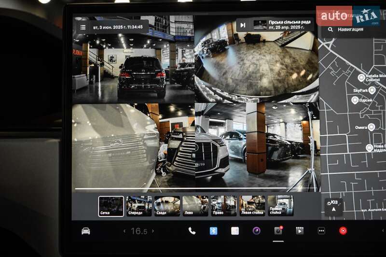
Task: Open the car controls icon
Action: click(85, 231)
